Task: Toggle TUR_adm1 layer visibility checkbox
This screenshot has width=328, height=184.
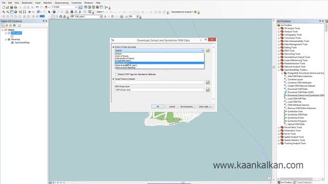Action: tap(9, 33)
